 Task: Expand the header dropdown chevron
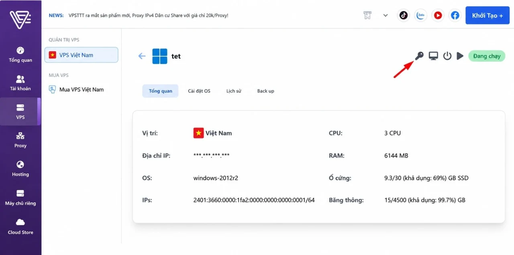385,16
